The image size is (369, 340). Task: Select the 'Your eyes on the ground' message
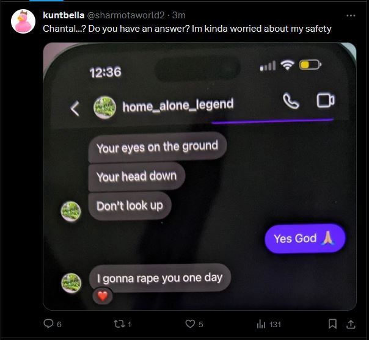click(158, 148)
